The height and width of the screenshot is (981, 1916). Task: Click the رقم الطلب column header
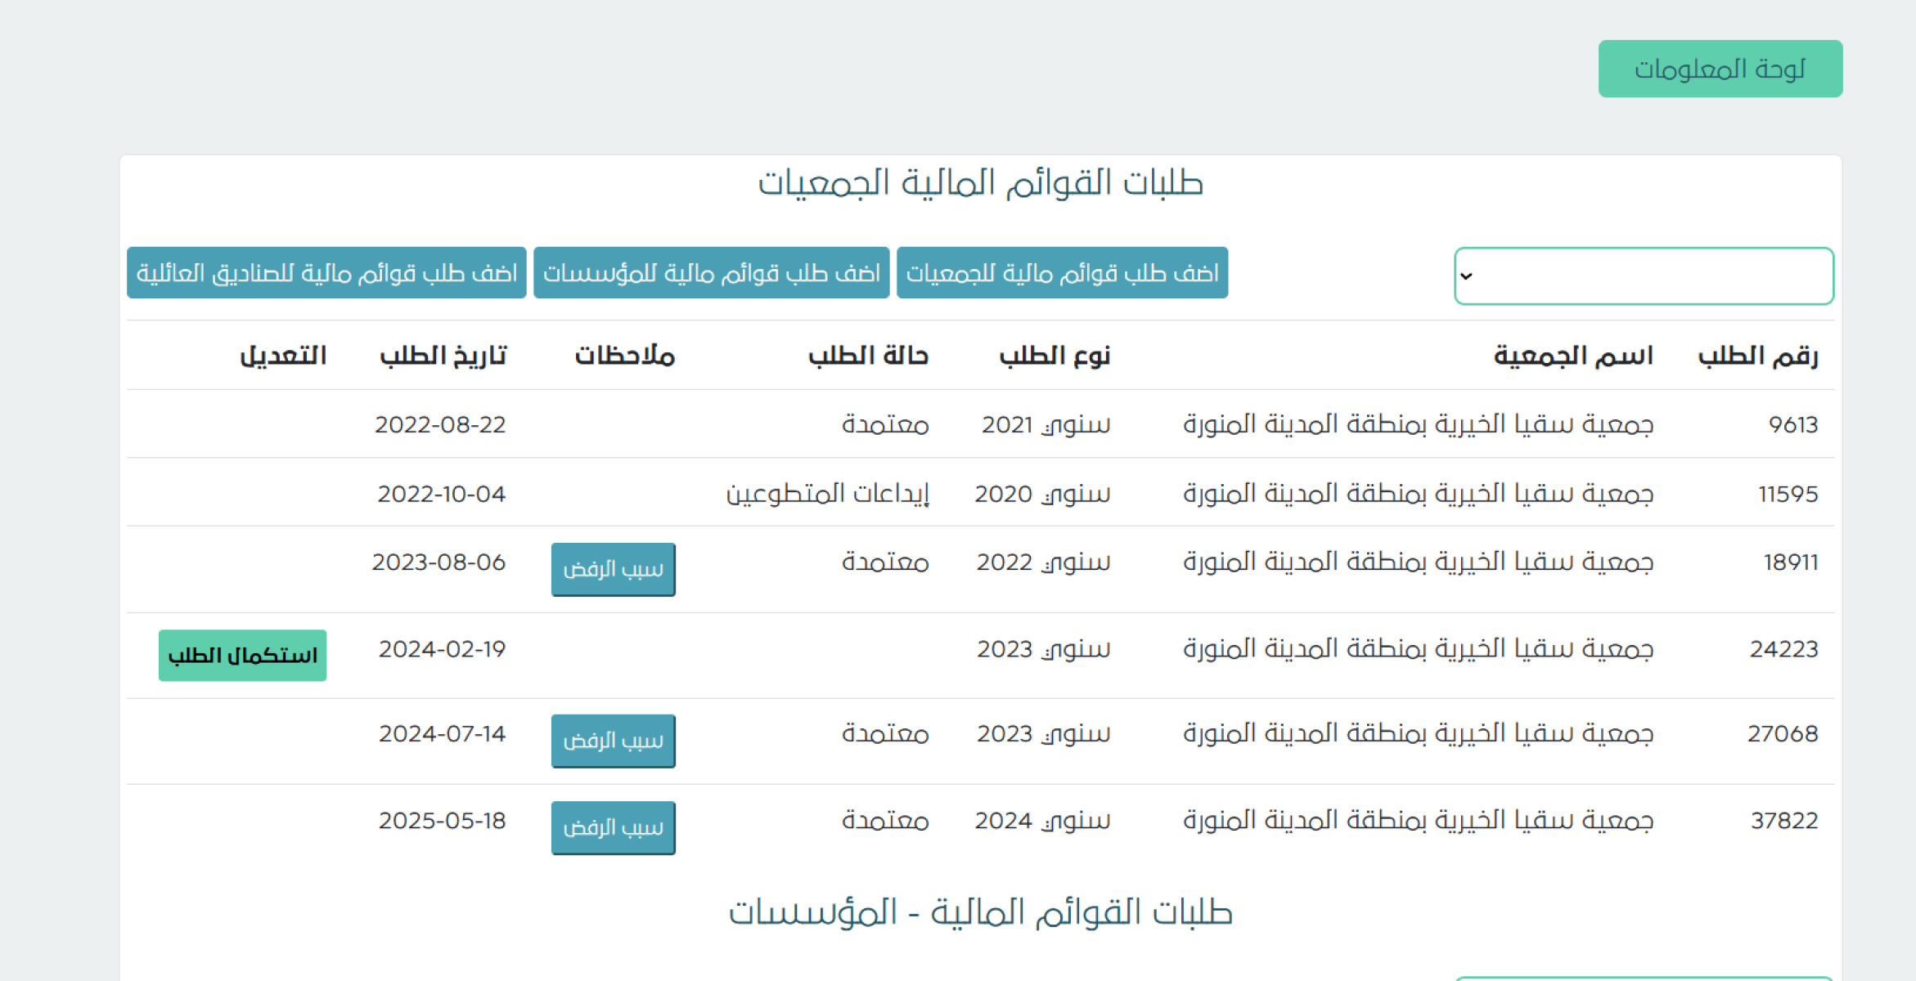point(1757,356)
